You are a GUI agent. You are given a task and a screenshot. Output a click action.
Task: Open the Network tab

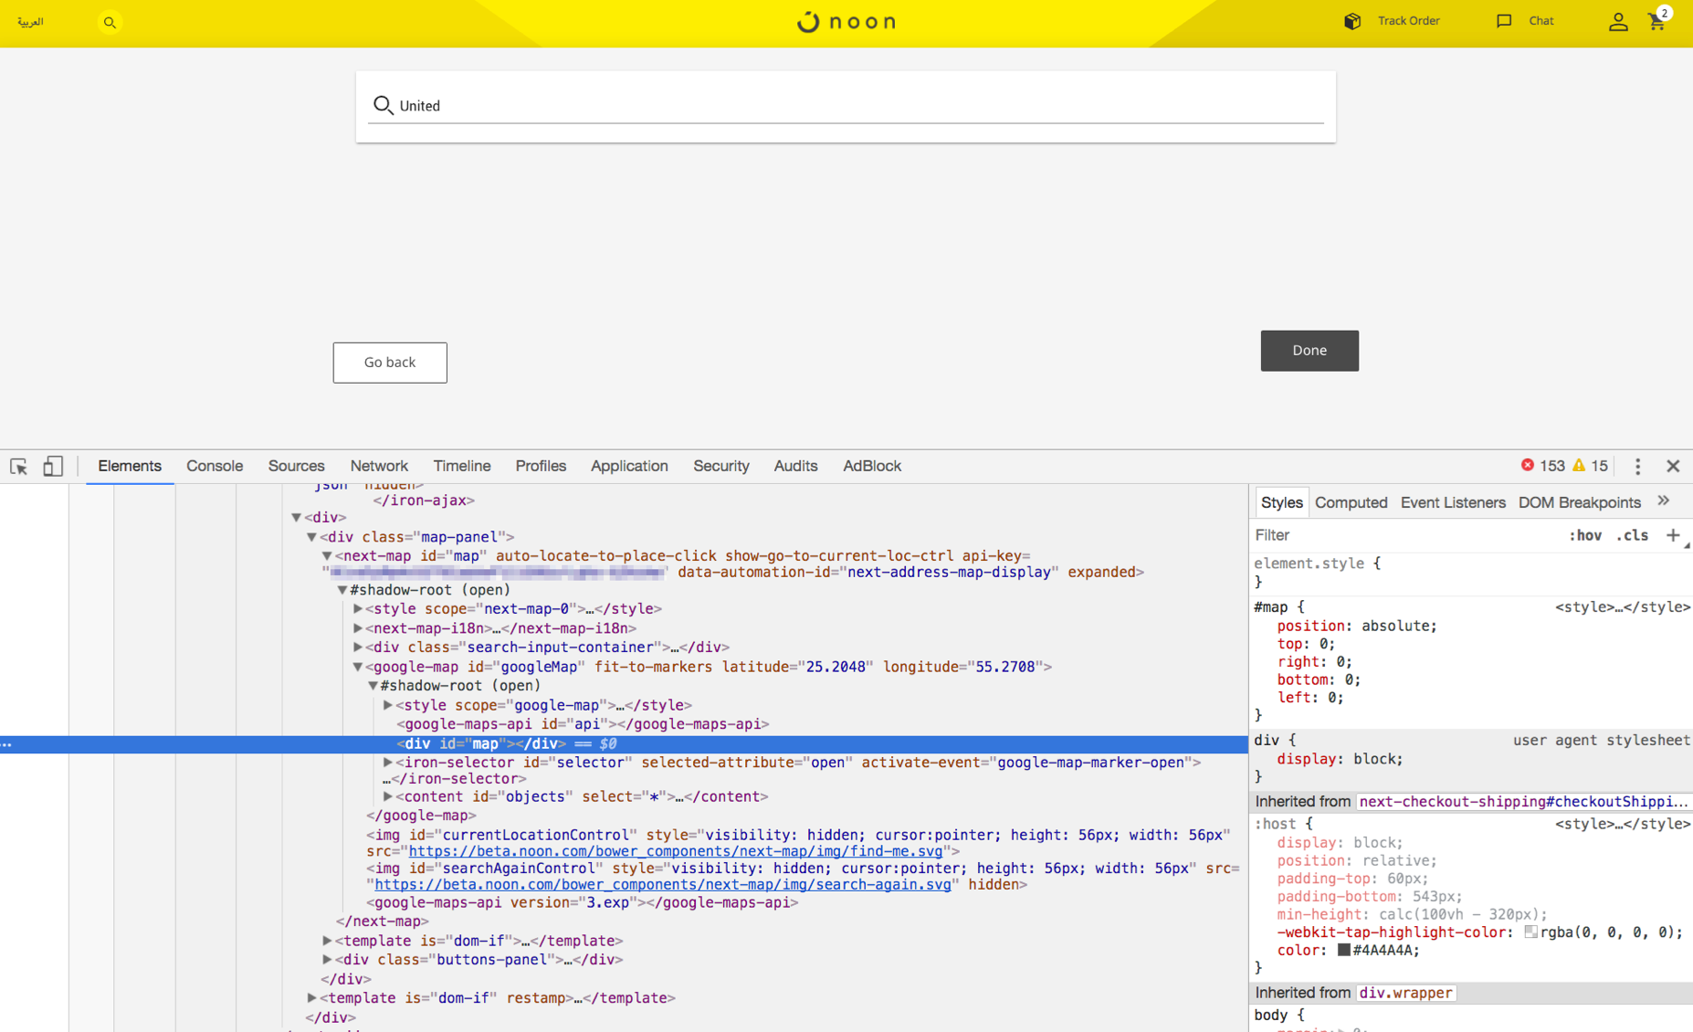pyautogui.click(x=379, y=466)
